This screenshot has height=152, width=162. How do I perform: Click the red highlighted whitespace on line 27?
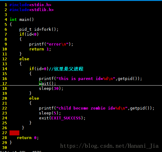(14, 133)
